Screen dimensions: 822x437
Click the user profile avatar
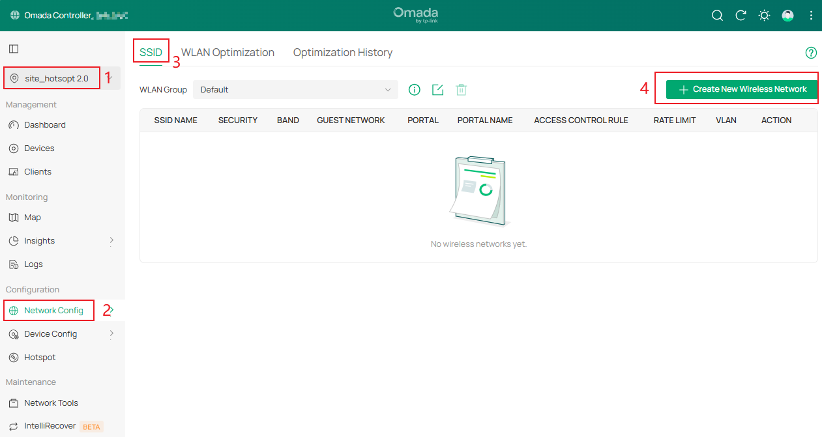[x=787, y=15]
